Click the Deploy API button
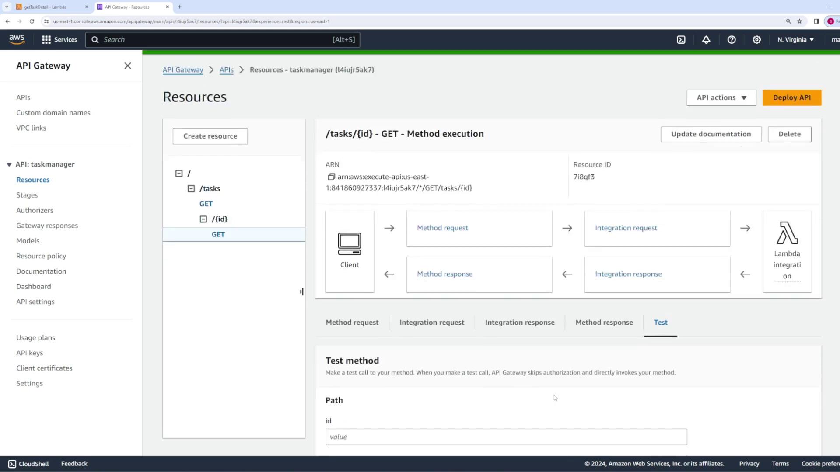 791,97
